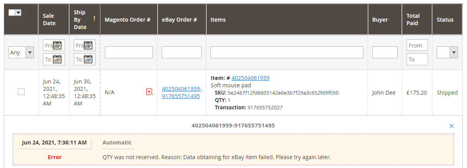The height and width of the screenshot is (168, 467).
Task: Open calendar for Ship By Date From field
Action: [x=88, y=45]
